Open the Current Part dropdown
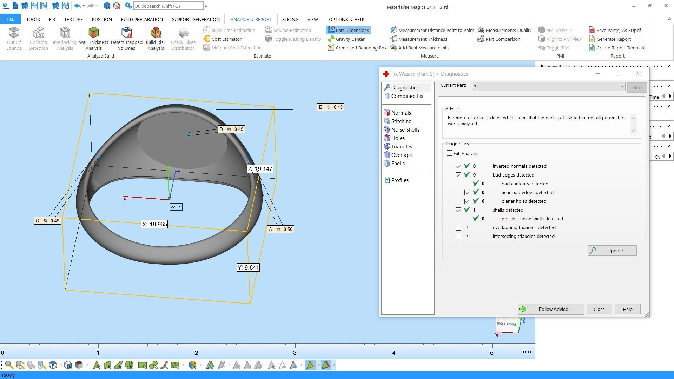The width and height of the screenshot is (674, 379). tap(621, 87)
